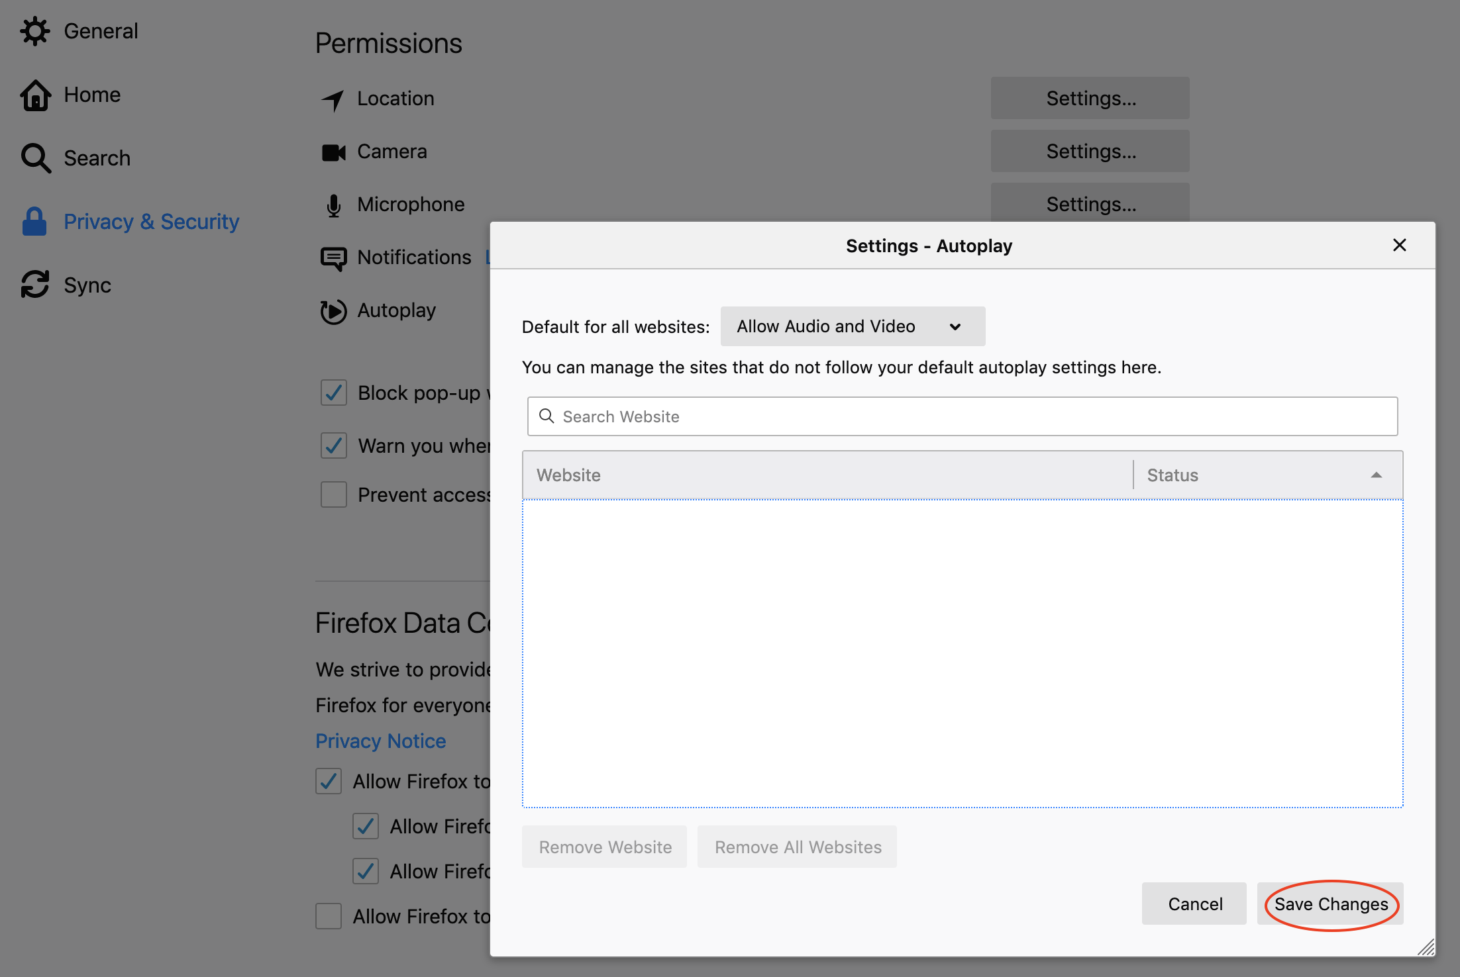Click the Privacy & Security lock icon
The image size is (1460, 977).
(x=34, y=222)
